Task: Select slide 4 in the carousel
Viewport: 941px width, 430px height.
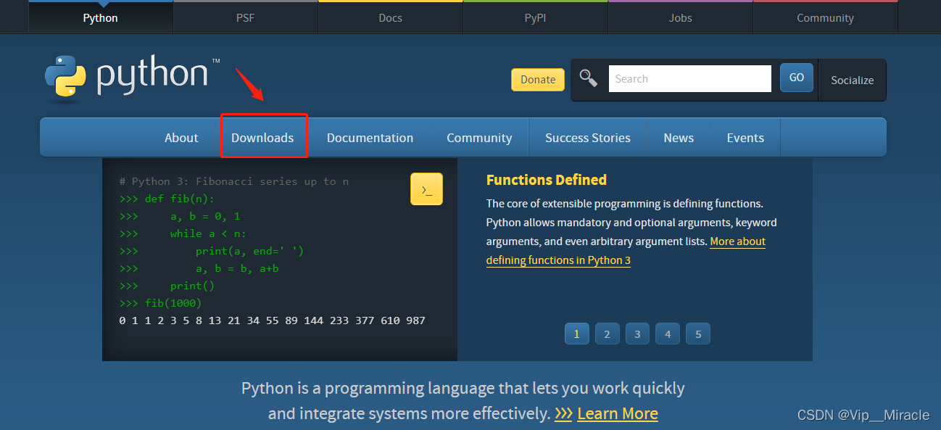Action: point(668,334)
